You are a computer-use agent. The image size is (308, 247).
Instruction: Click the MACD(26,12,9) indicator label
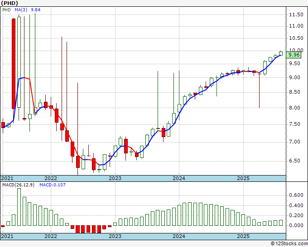tap(18, 185)
